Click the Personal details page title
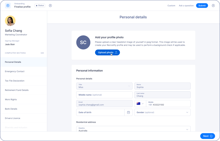Image resolution: width=220 pixels, height=141 pixels. pyautogui.click(x=133, y=17)
